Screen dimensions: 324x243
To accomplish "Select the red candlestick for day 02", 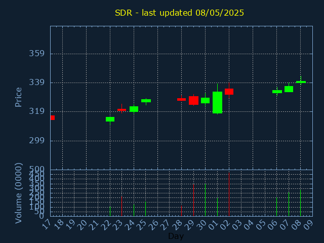I will point(229,92).
